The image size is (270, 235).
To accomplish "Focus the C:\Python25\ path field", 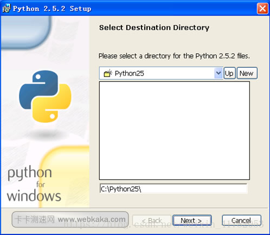I will click(x=173, y=189).
